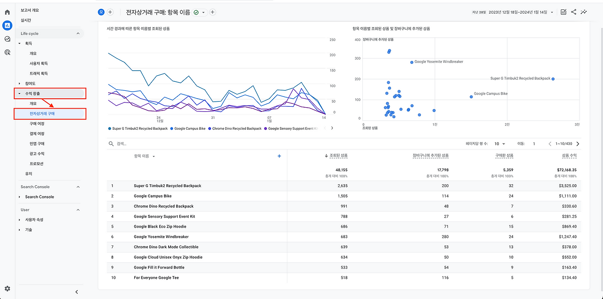Viewport: 603px width, 299px height.
Task: Collapse the Life cycle section
Action: click(x=78, y=33)
